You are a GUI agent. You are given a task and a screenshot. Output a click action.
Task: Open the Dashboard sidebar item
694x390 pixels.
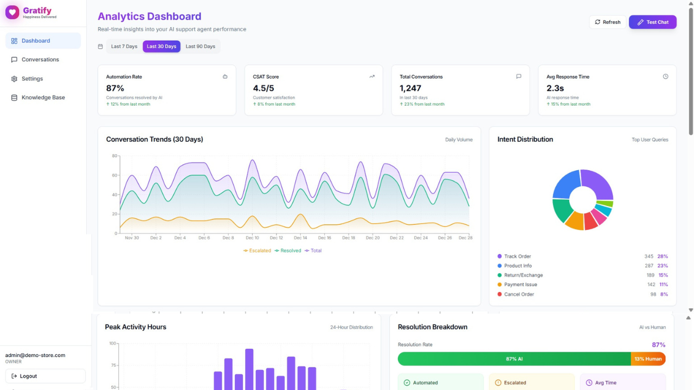coord(35,41)
